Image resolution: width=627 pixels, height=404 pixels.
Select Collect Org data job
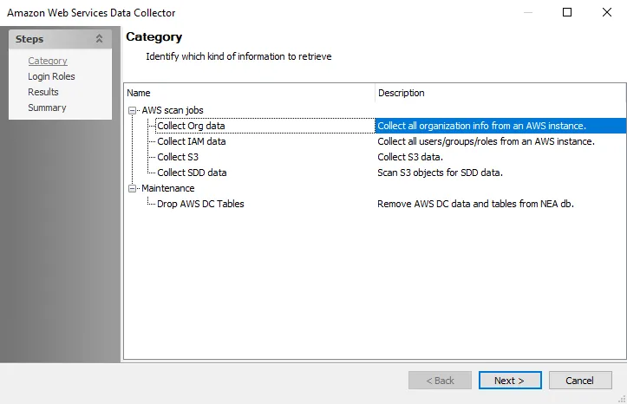[191, 126]
